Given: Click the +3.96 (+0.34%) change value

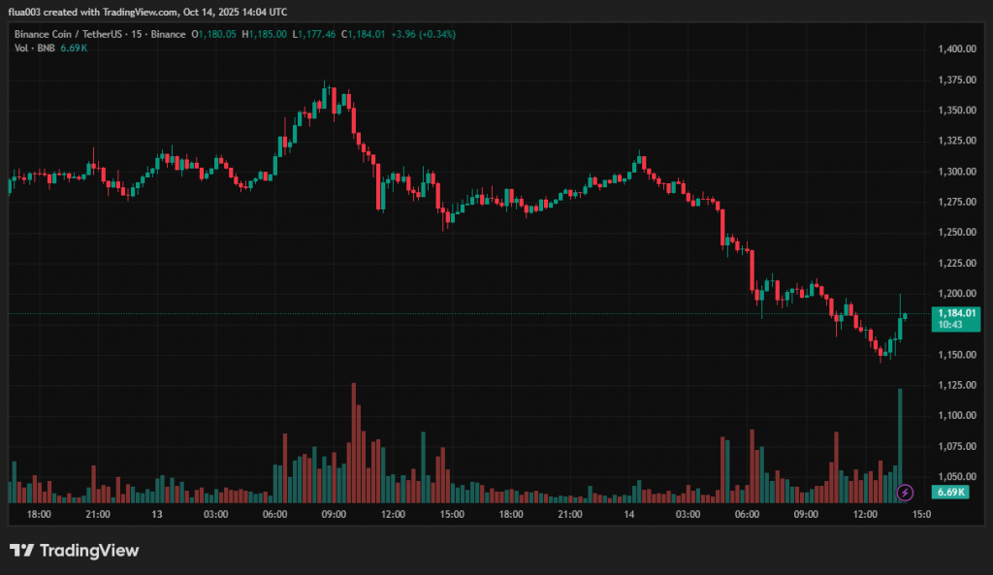Looking at the screenshot, I should [424, 34].
